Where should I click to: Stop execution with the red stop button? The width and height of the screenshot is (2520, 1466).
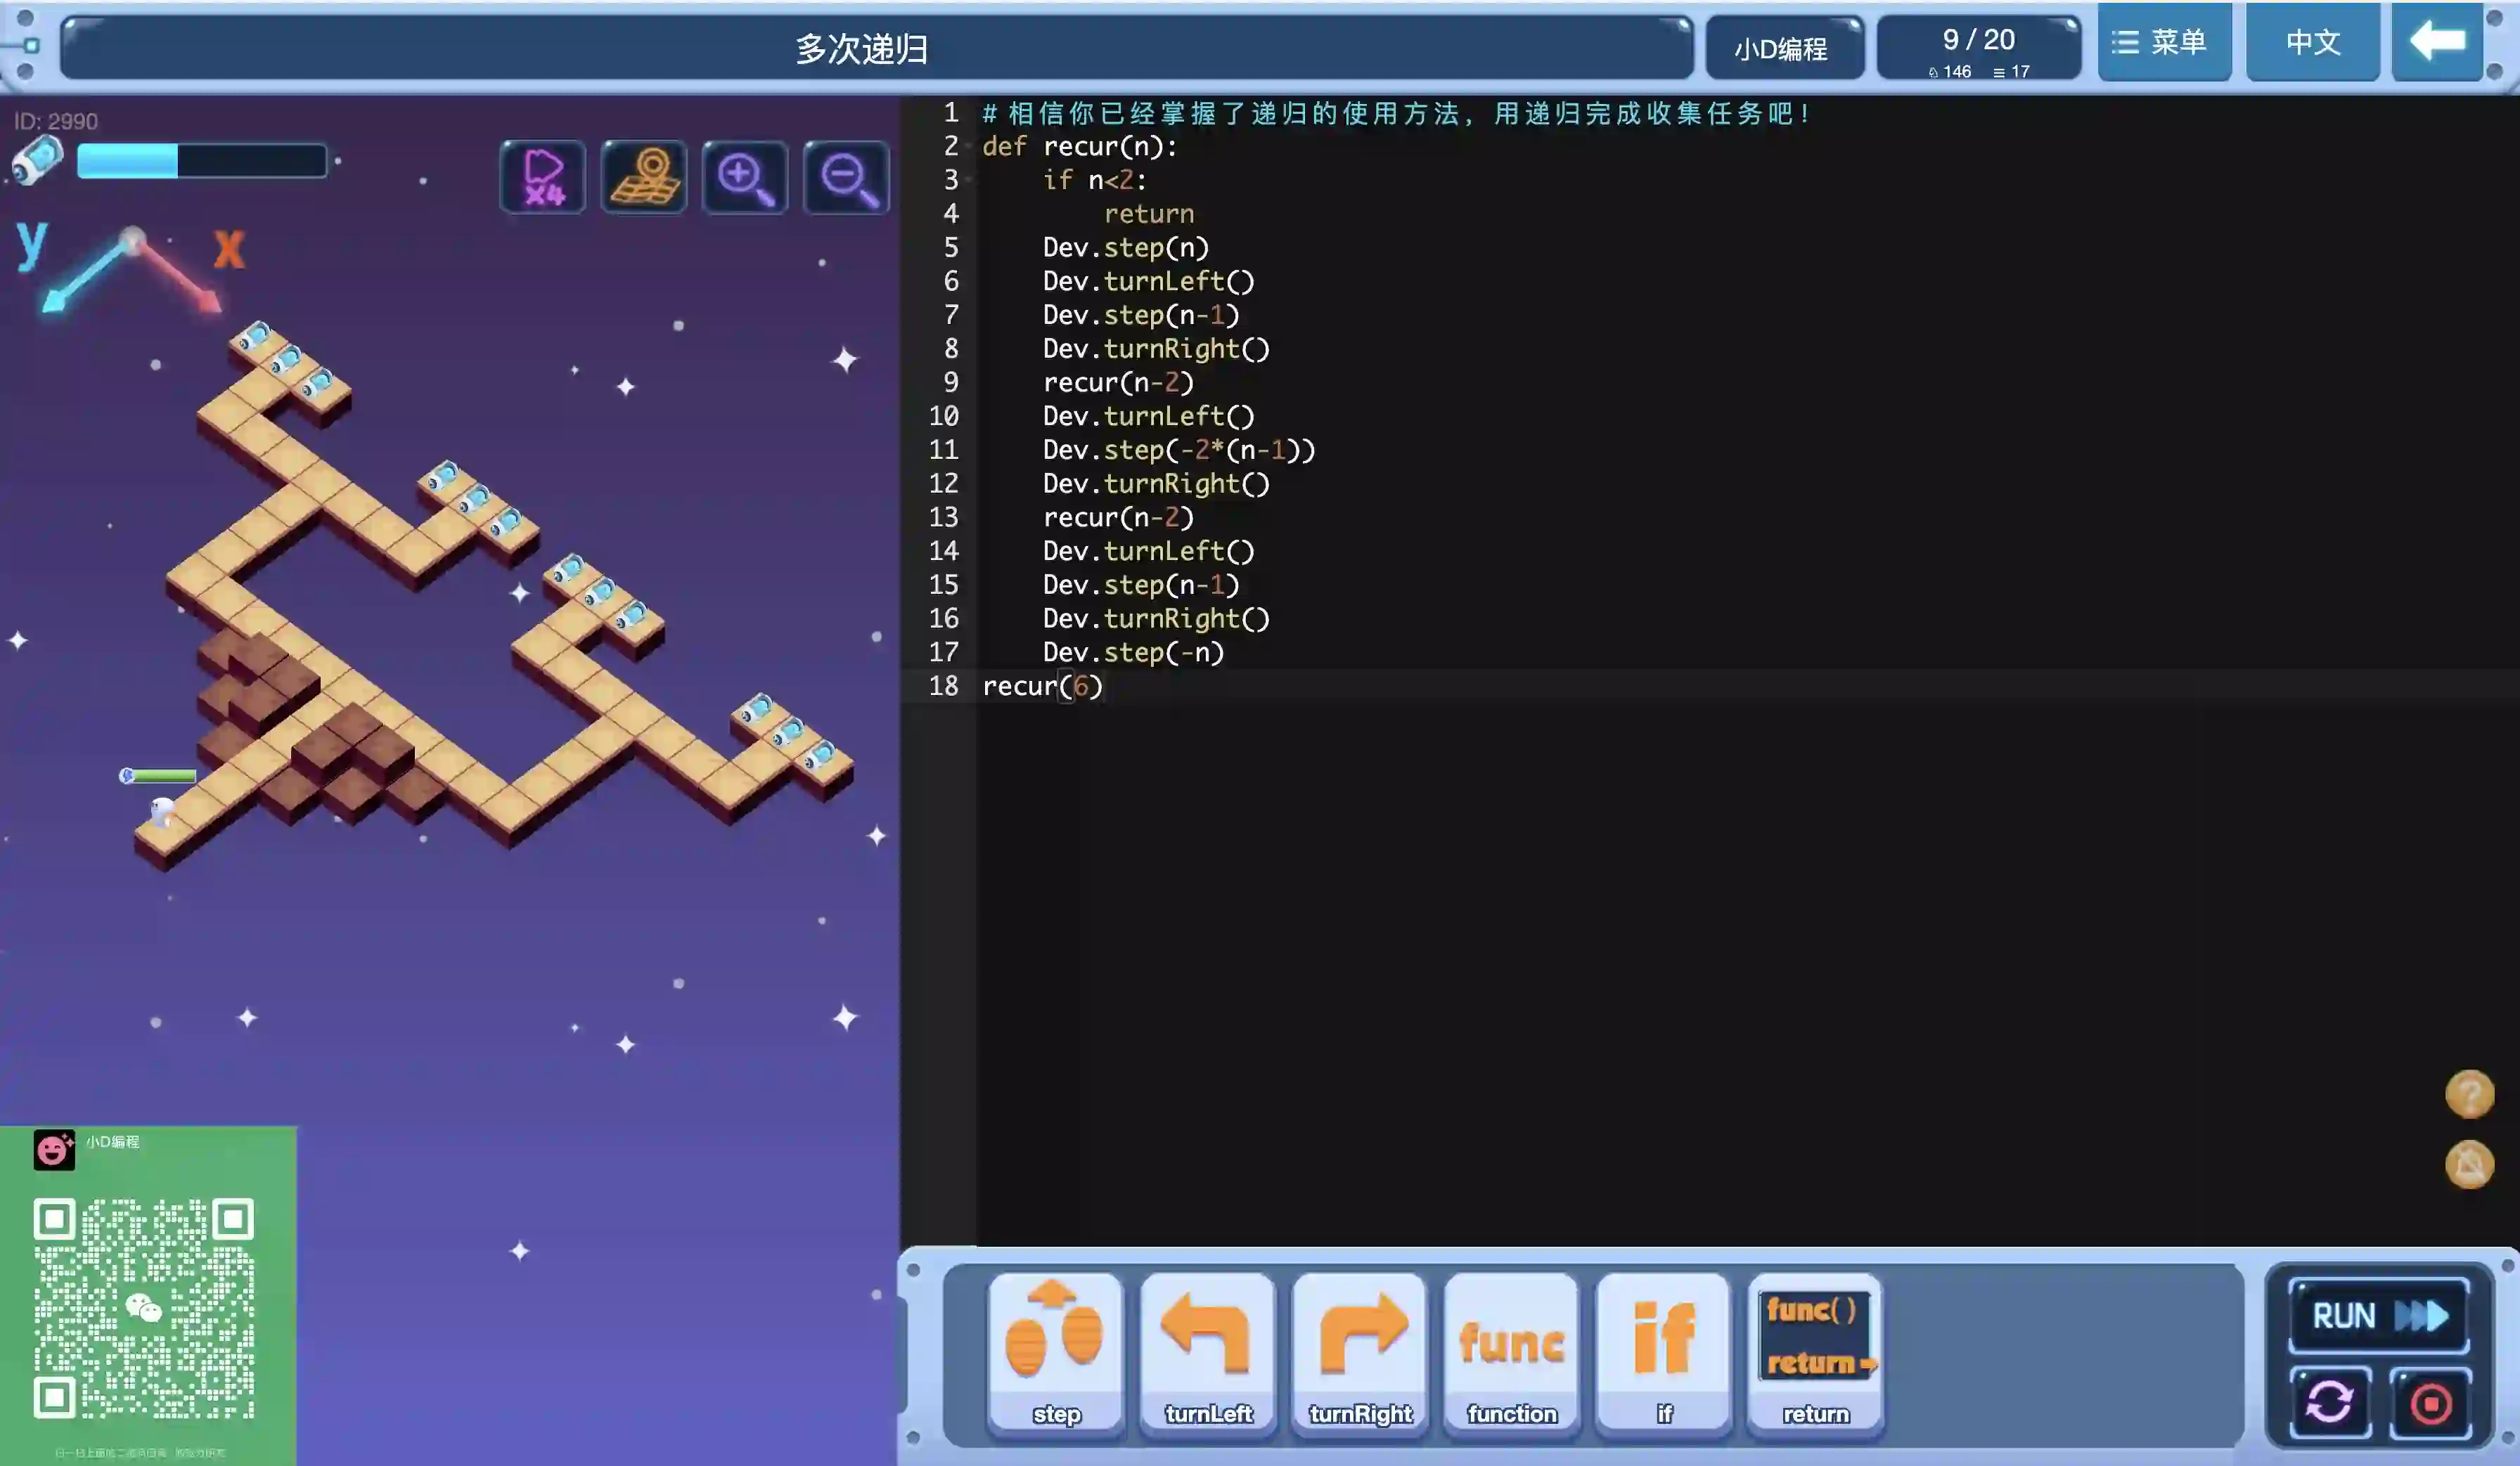[x=2430, y=1402]
